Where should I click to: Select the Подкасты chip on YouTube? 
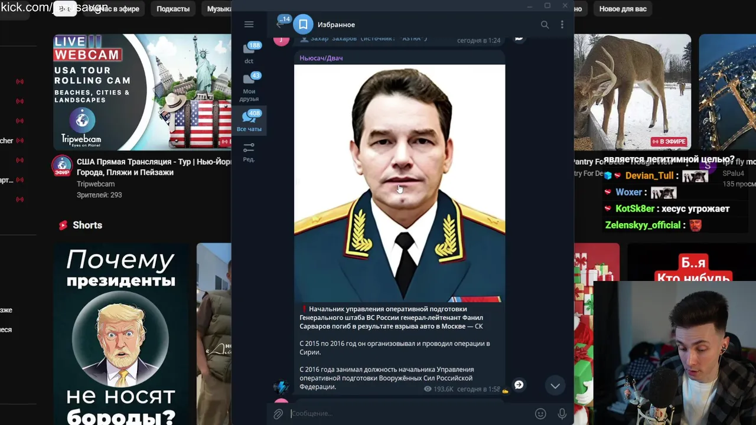tap(173, 9)
